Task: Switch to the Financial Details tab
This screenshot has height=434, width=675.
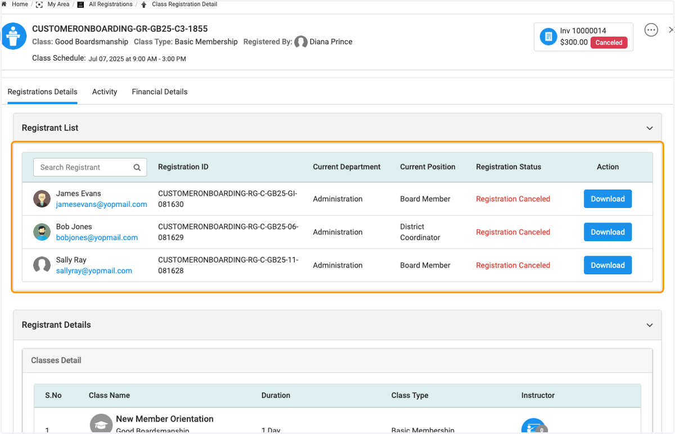Action: tap(160, 92)
